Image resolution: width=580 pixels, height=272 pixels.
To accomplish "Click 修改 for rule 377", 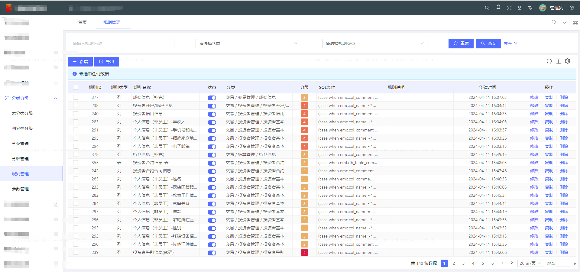I will point(534,97).
